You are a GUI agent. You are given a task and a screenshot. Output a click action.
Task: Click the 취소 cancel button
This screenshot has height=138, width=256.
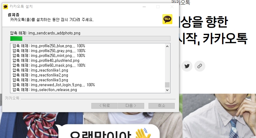tap(162, 106)
